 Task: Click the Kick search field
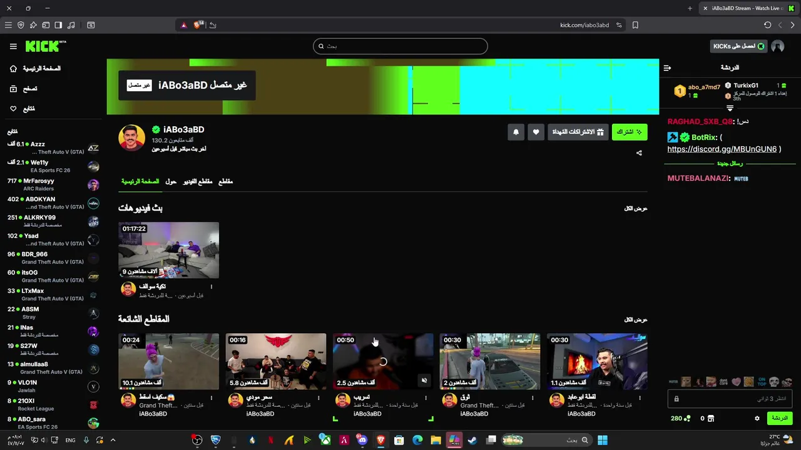[x=400, y=46]
